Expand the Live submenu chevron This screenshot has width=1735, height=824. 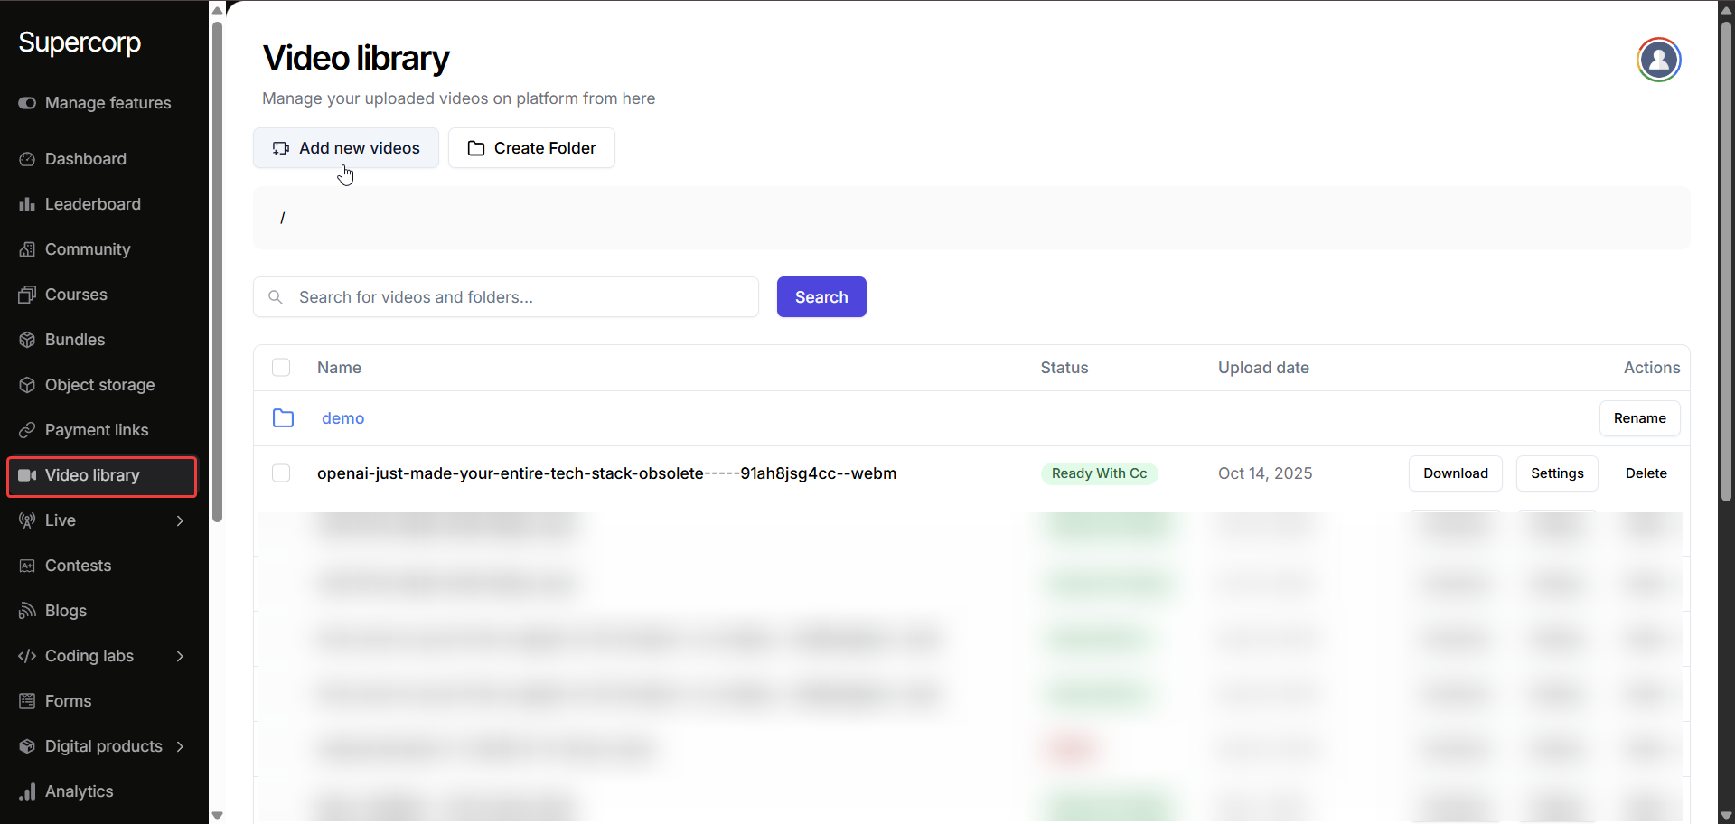(180, 520)
